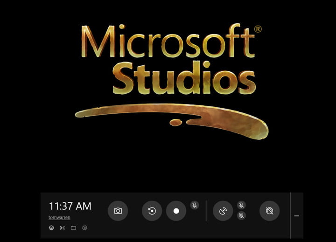The width and height of the screenshot is (336, 242).
Task: Click the 11:37 AM clock
Action: 70,206
